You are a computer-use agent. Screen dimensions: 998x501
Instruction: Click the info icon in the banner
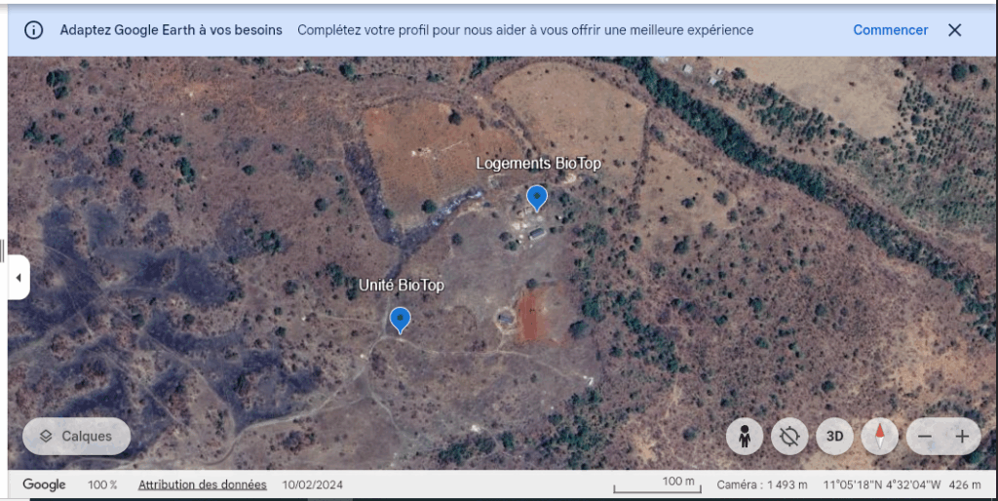click(x=33, y=30)
